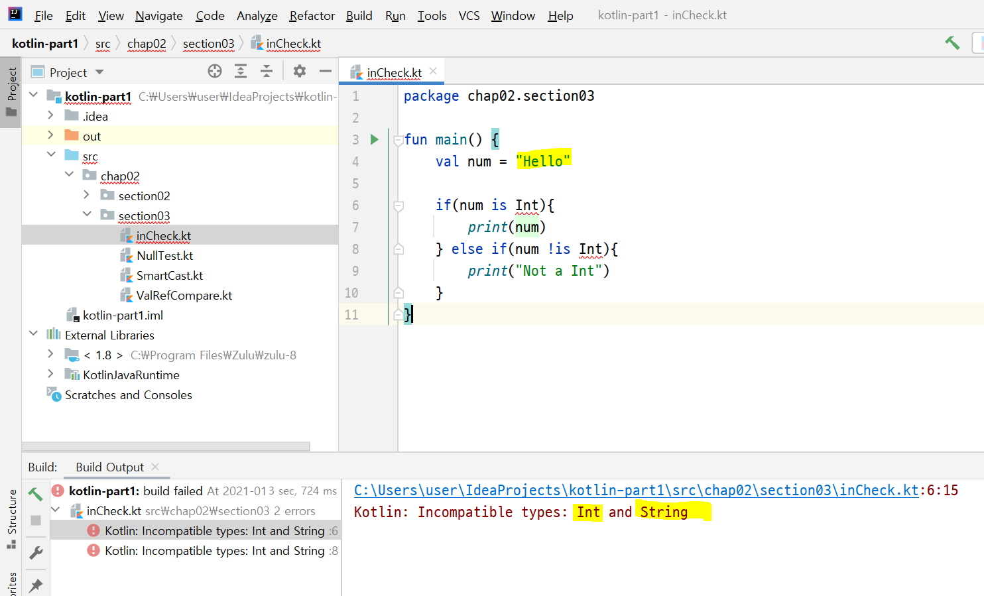Select NullTest.kt in project tree
The height and width of the screenshot is (596, 984).
pos(164,255)
